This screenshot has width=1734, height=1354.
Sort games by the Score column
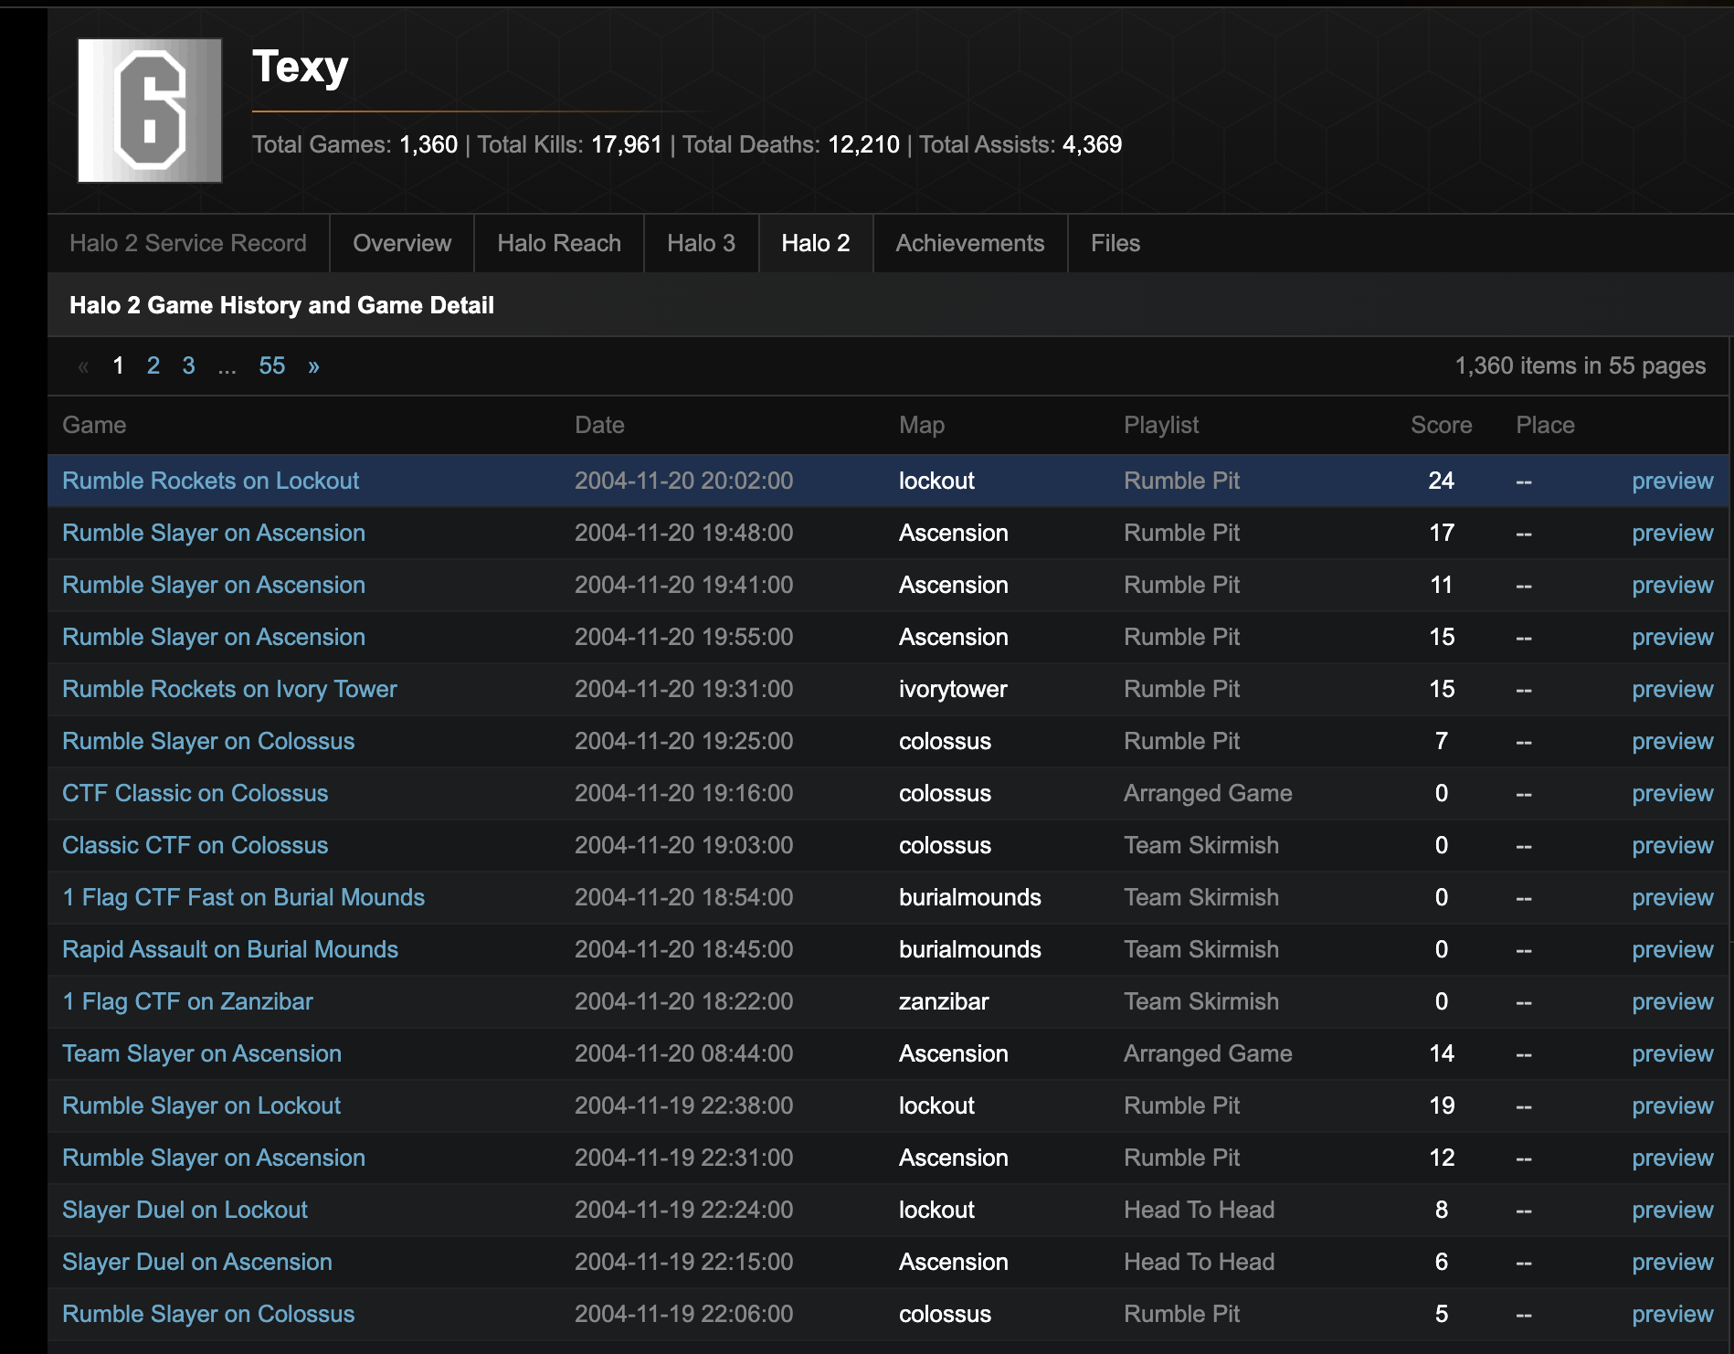click(x=1440, y=425)
